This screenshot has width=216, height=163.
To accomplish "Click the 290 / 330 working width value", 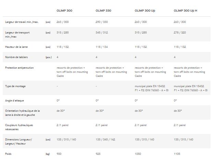I will click(102, 22).
